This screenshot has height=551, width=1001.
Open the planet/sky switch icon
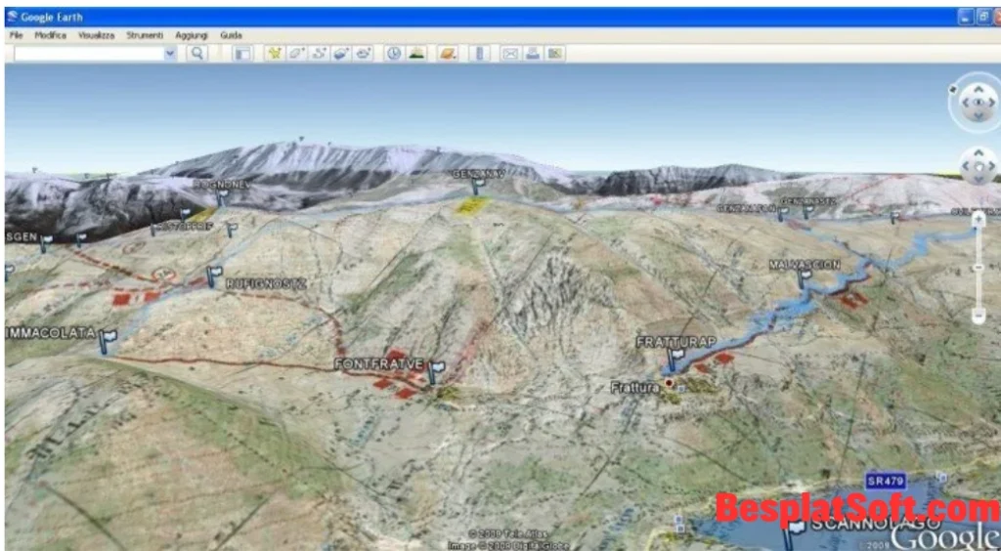pyautogui.click(x=448, y=54)
